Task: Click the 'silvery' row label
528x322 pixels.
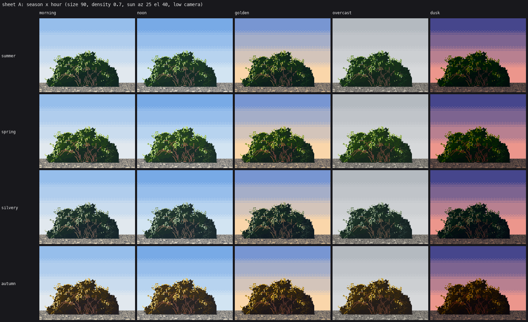Action: pyautogui.click(x=10, y=208)
